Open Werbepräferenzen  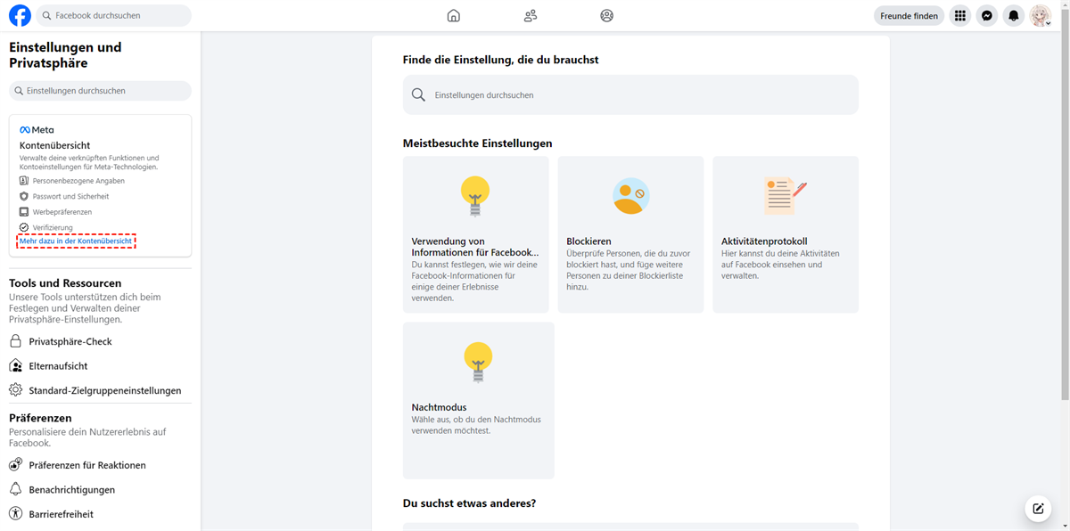[62, 212]
